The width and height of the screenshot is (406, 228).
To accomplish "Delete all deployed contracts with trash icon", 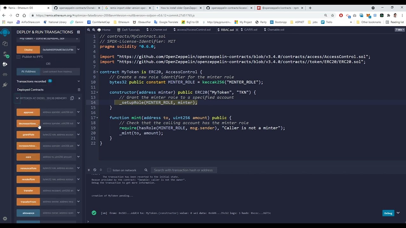I will [x=79, y=90].
